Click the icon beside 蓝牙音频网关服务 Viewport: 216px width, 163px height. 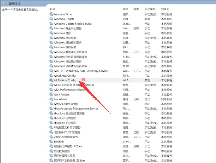(51, 156)
